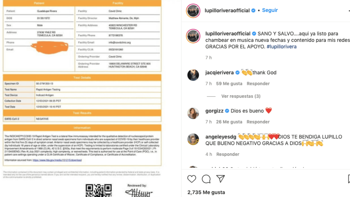
Task: Reply to jacqierivera's comment with Responder
Action: (258, 83)
